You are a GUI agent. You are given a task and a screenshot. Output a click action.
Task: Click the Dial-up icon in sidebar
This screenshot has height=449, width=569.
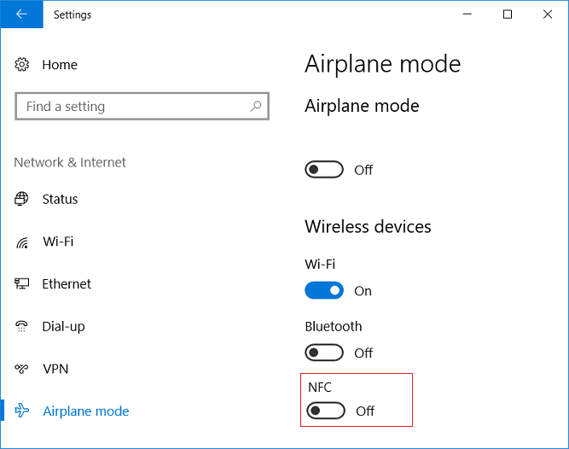pyautogui.click(x=22, y=326)
